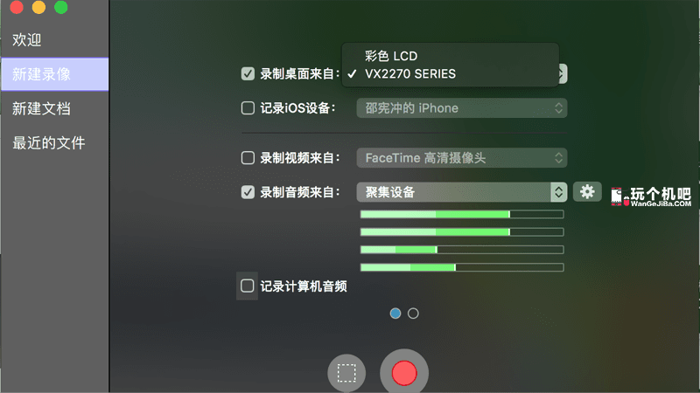This screenshot has height=393, width=700.
Task: Click the region selection dashed square icon
Action: click(346, 373)
